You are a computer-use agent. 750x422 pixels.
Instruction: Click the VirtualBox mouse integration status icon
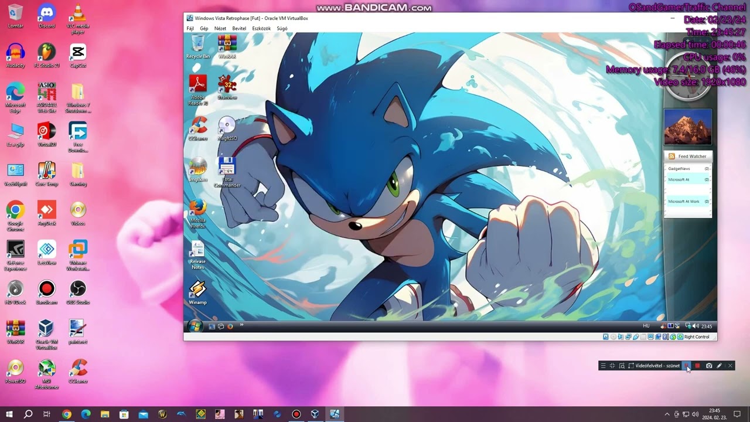point(673,337)
